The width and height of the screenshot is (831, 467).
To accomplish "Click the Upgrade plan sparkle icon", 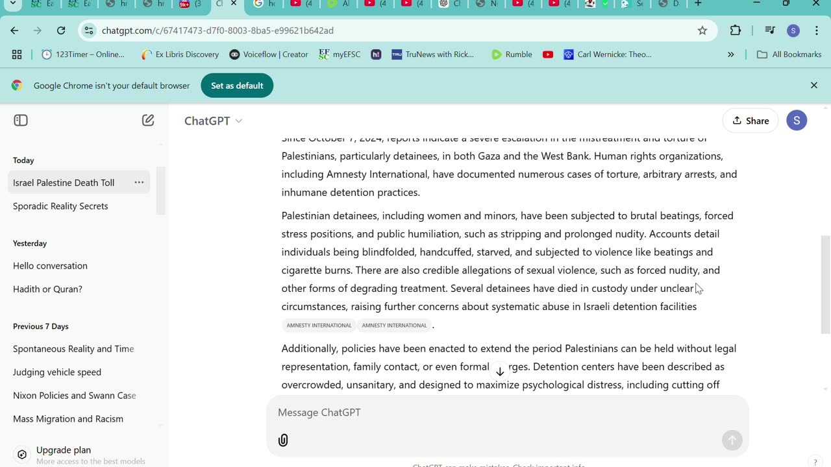I will tap(22, 455).
